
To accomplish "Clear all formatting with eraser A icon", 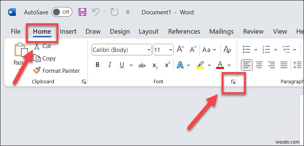I will click(227, 50).
